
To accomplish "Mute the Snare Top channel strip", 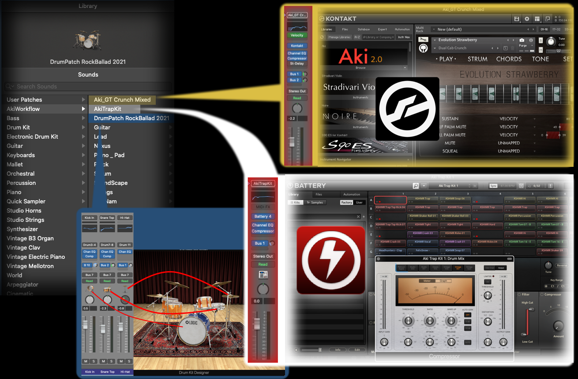I will 103,361.
